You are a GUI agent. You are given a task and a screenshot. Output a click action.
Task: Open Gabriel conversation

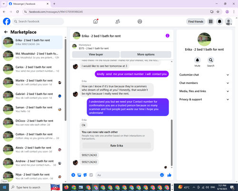32,96
